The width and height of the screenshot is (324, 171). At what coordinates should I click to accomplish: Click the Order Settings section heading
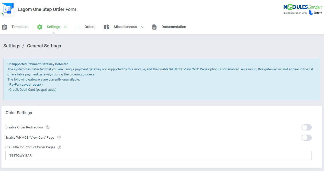[19, 113]
